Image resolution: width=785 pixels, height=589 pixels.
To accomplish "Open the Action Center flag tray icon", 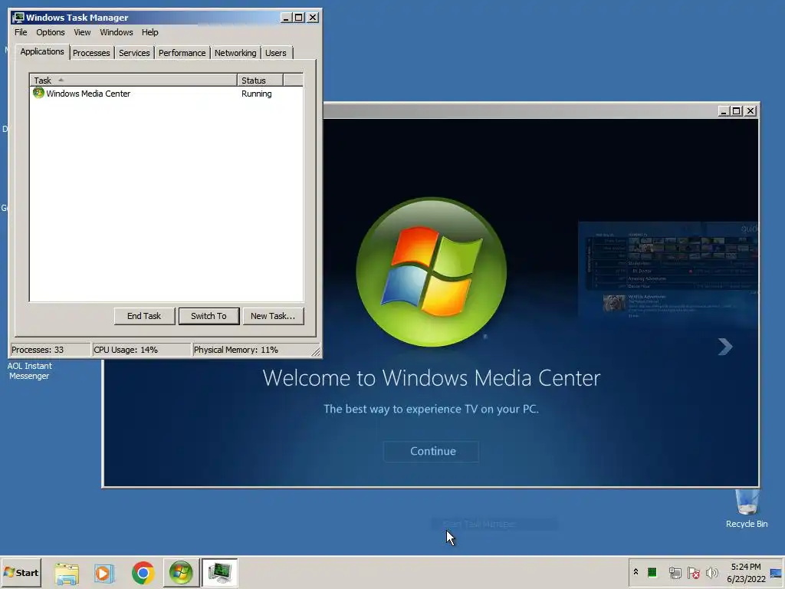I will point(693,572).
